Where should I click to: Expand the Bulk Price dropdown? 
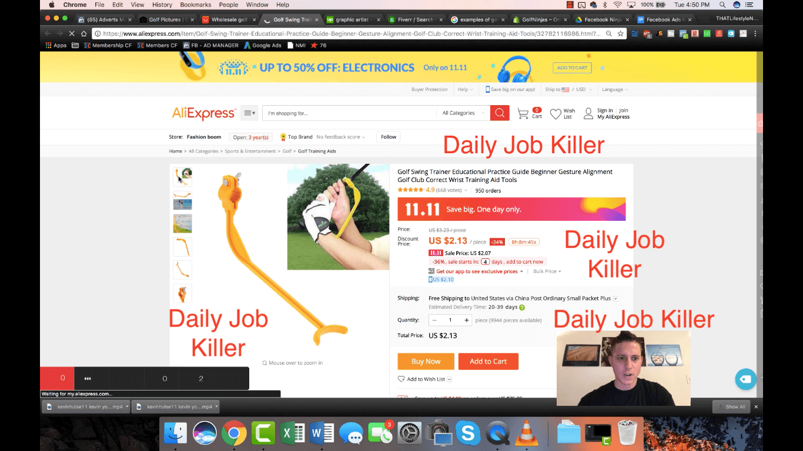click(x=547, y=271)
